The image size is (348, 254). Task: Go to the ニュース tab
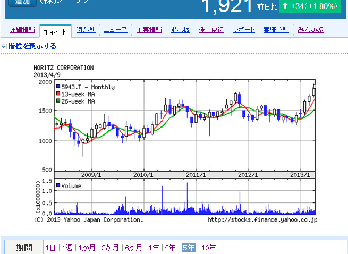pos(116,30)
